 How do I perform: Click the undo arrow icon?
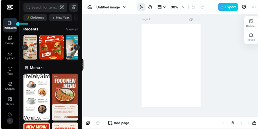point(193,7)
